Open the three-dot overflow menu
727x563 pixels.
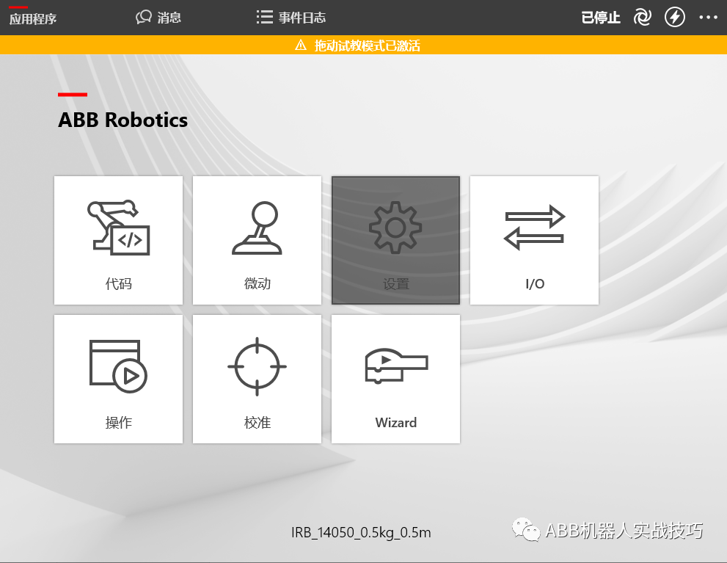tap(708, 17)
